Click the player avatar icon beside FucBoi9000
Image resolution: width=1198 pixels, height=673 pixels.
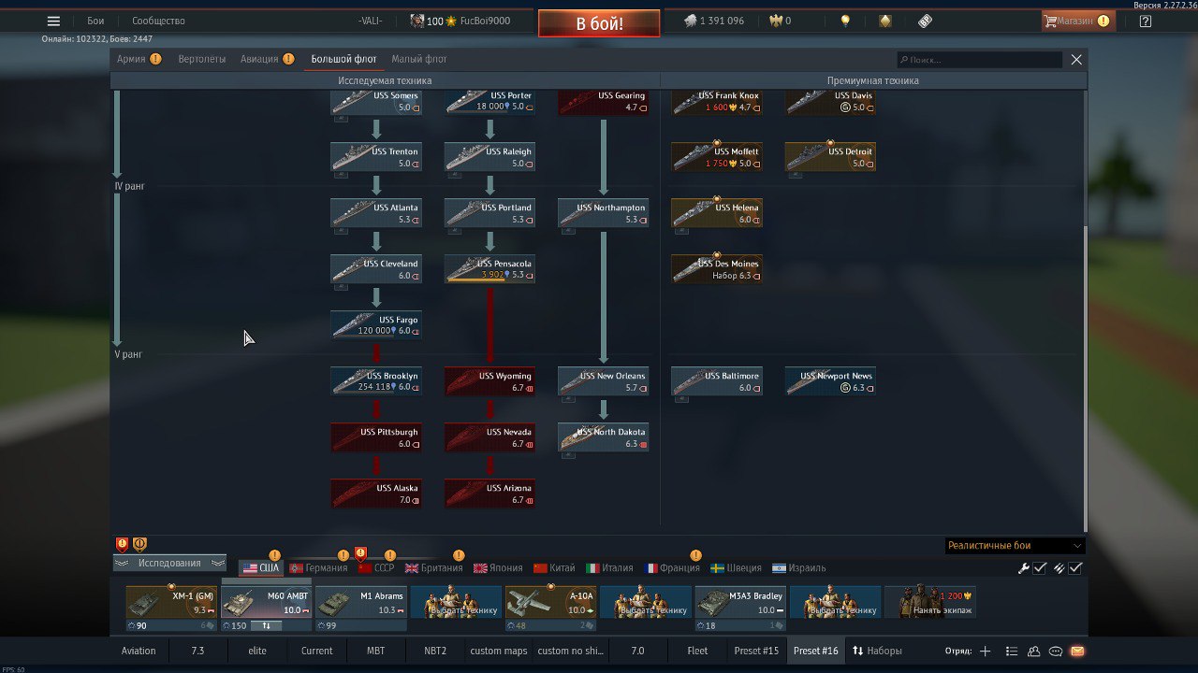[417, 21]
